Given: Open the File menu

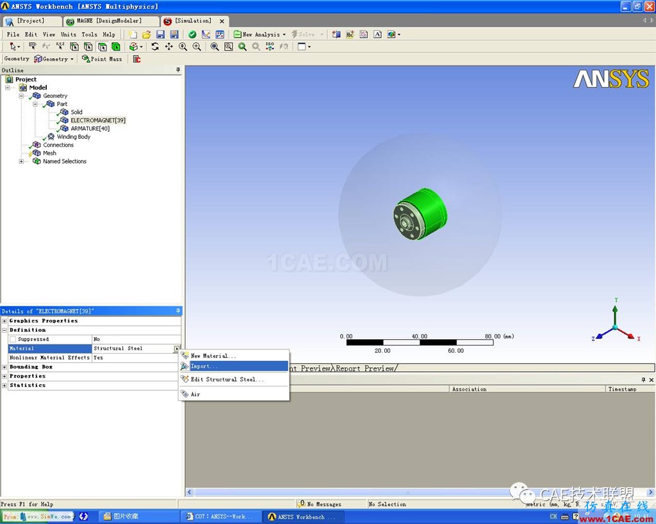Looking at the screenshot, I should (x=13, y=35).
